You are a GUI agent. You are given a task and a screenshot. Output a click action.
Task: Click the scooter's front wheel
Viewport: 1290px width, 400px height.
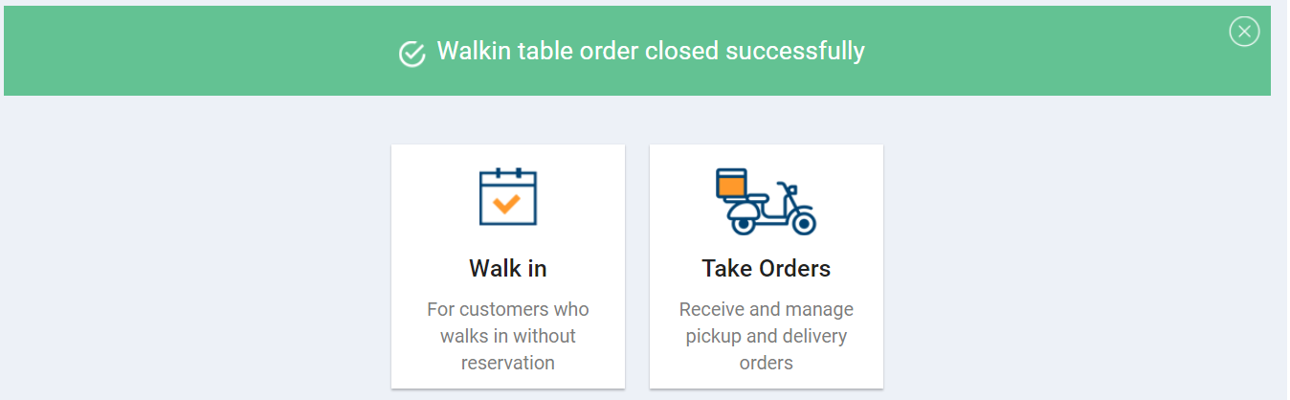tap(802, 222)
